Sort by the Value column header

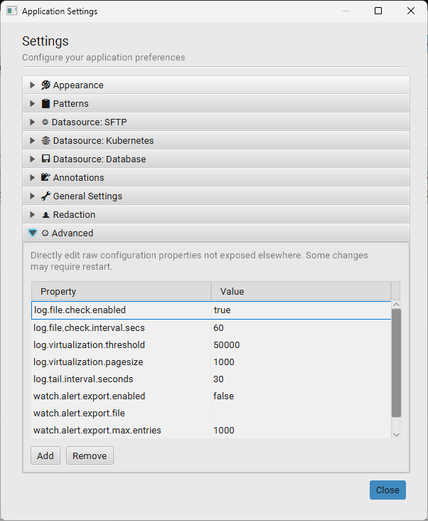point(301,291)
